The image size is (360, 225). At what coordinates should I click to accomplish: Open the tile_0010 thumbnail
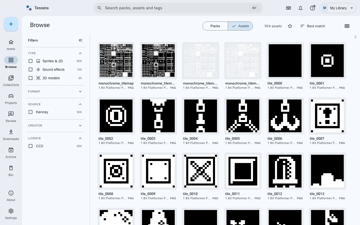tap(200, 171)
